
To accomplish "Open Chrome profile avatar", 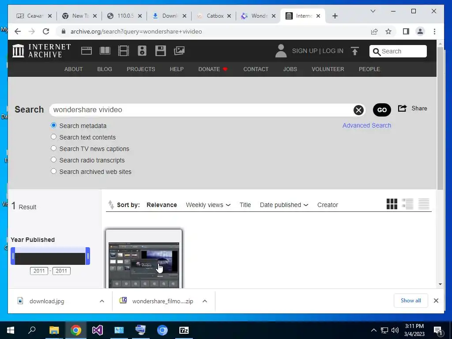I will [420, 31].
